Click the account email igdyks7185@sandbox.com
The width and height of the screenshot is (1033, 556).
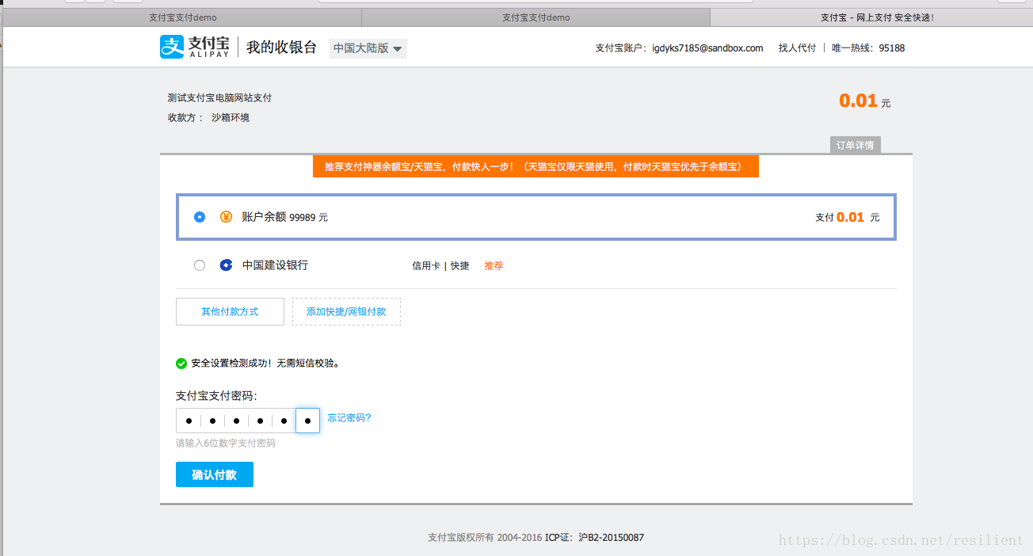coord(707,48)
